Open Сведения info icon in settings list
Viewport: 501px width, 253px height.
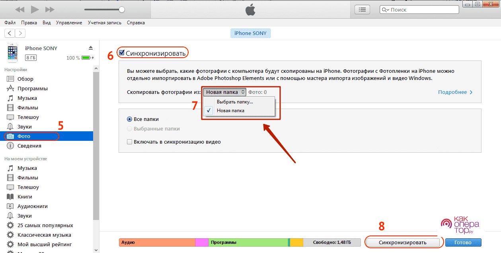(11, 146)
